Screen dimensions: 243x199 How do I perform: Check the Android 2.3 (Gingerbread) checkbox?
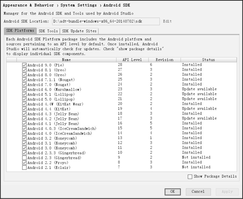[x=24, y=158]
